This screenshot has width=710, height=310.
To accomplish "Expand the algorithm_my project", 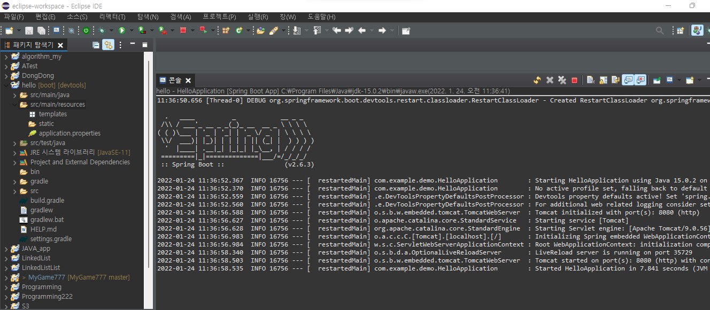I will point(6,57).
